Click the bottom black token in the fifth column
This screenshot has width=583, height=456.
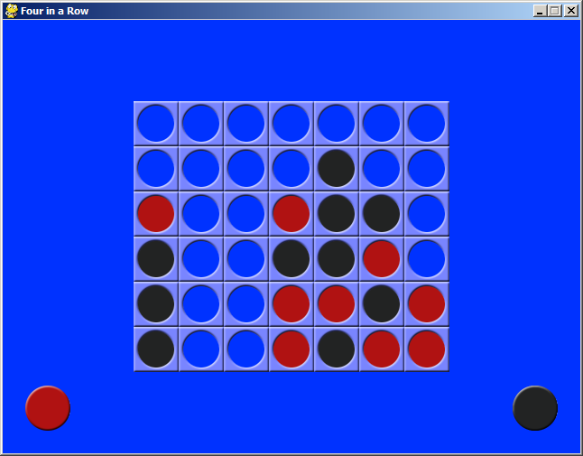coord(337,349)
